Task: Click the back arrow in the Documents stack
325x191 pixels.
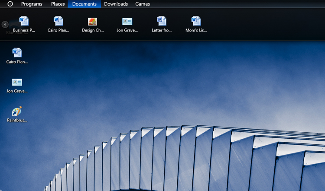Action: pyautogui.click(x=5, y=25)
